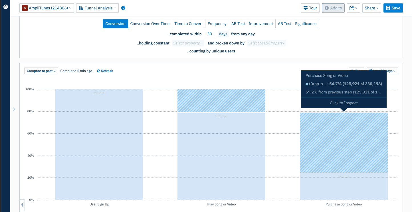
Task: Click the striped drop-off area of Play Song bar
Action: coord(221,101)
